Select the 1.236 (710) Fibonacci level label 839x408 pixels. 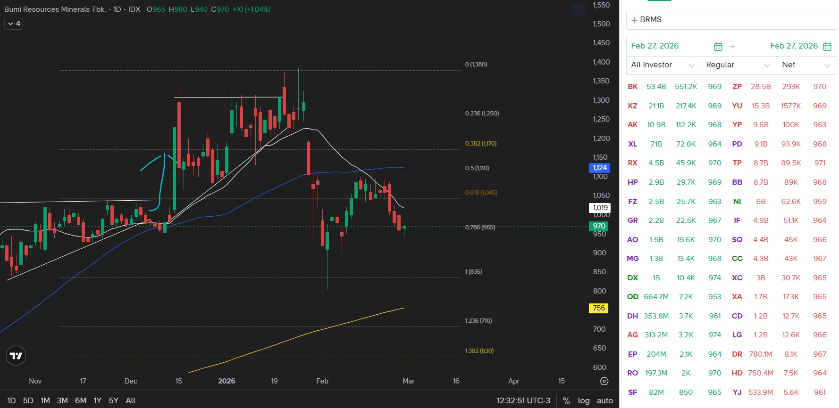pyautogui.click(x=478, y=320)
